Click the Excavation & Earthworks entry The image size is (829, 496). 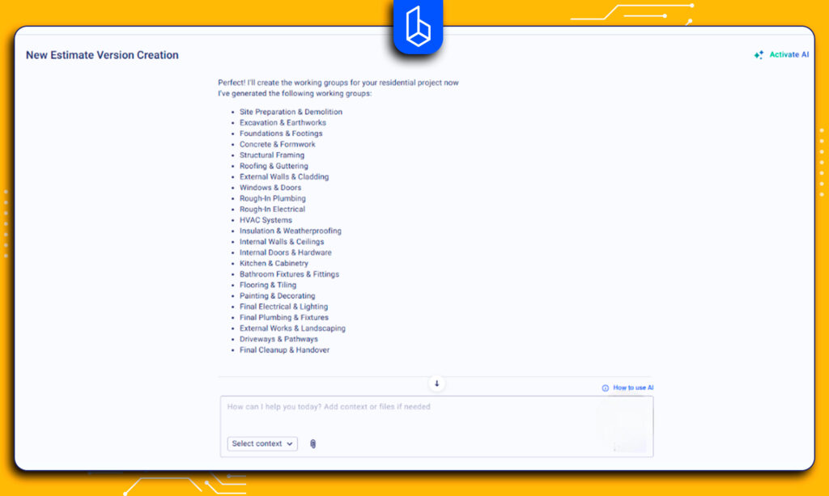(x=283, y=123)
